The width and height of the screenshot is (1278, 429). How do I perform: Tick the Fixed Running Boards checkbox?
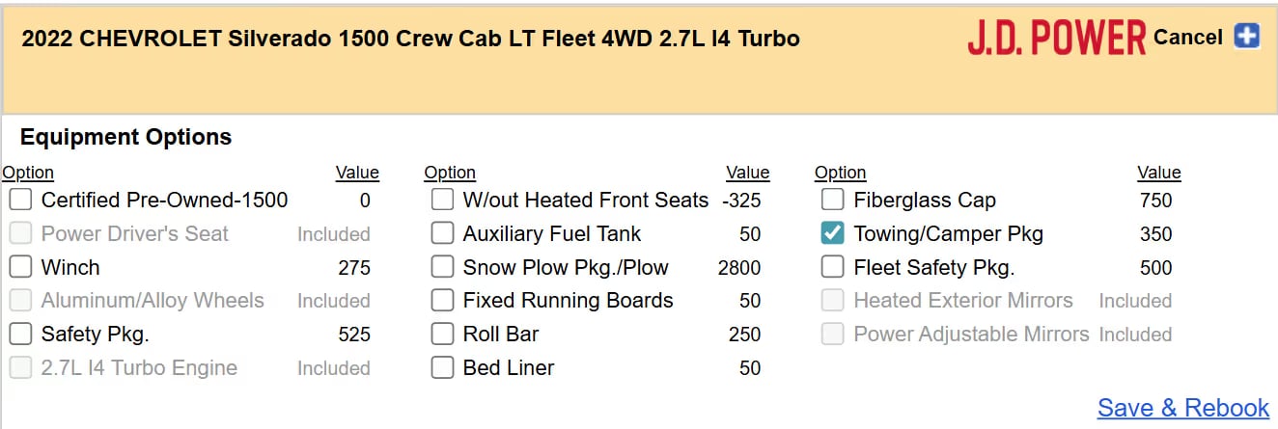point(442,301)
